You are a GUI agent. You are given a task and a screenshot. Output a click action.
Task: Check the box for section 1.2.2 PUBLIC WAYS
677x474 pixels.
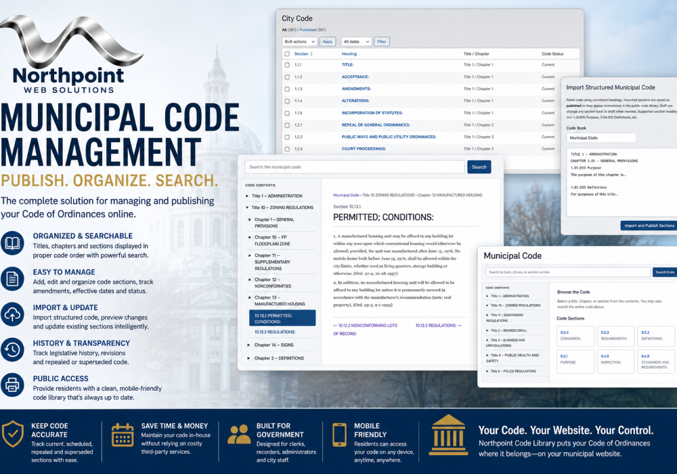pyautogui.click(x=287, y=137)
